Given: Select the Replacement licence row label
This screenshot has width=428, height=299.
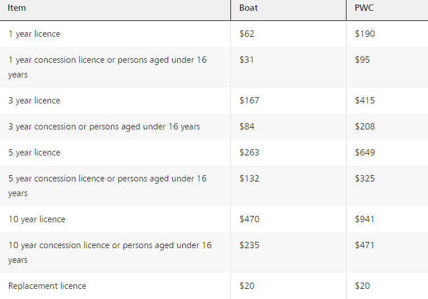Looking at the screenshot, I should tap(48, 286).
